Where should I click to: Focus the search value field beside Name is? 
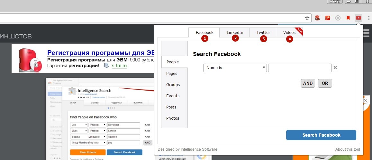click(x=300, y=68)
